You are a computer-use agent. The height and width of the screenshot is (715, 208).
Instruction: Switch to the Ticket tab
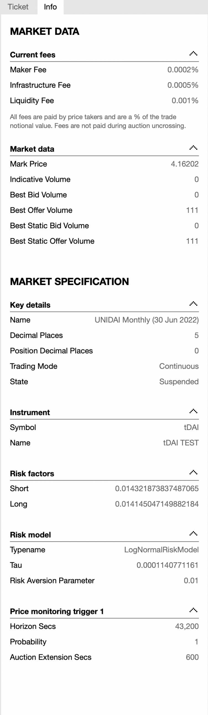tap(18, 7)
